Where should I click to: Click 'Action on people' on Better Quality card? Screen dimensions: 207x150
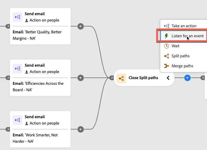tap(44, 20)
